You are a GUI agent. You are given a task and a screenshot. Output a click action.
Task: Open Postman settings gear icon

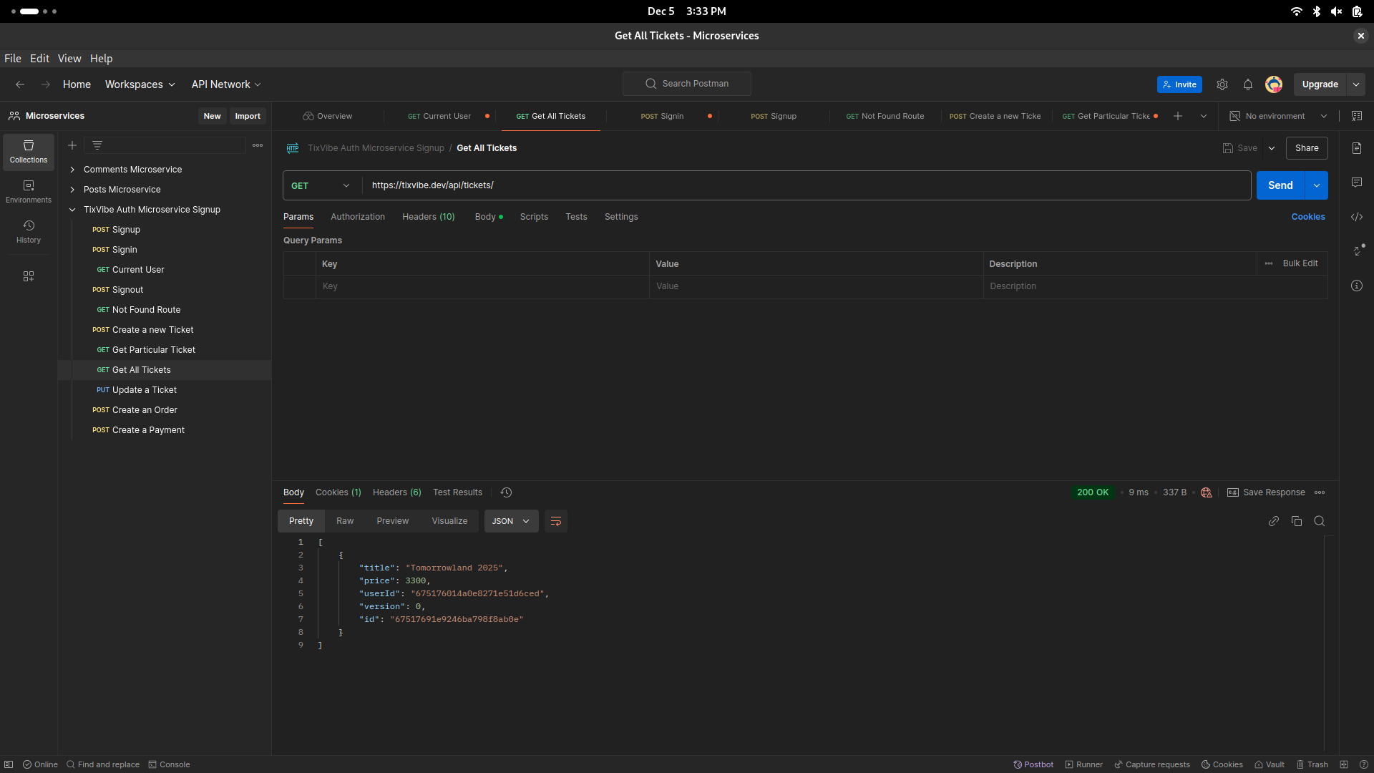[x=1222, y=84]
